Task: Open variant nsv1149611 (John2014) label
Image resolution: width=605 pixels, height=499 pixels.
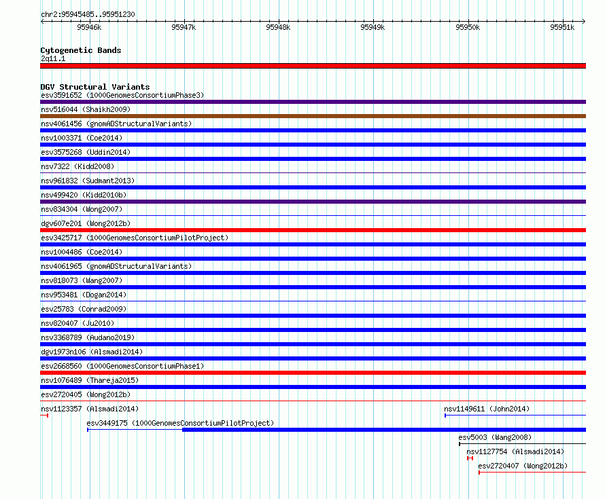Action: pyautogui.click(x=487, y=409)
